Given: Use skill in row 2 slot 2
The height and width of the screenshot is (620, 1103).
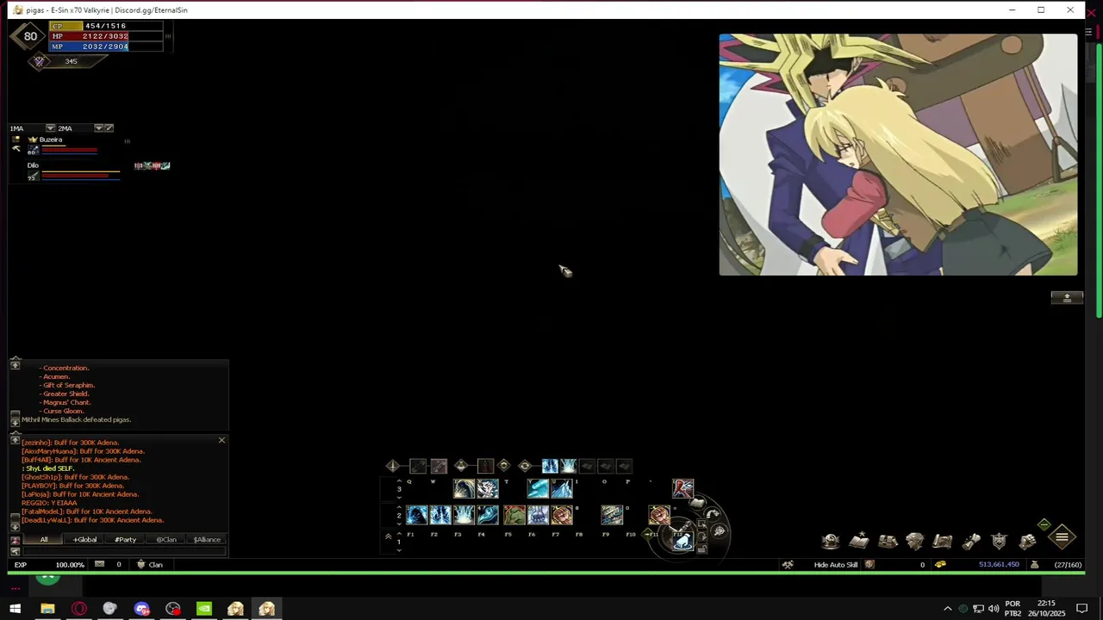Looking at the screenshot, I should [x=440, y=515].
